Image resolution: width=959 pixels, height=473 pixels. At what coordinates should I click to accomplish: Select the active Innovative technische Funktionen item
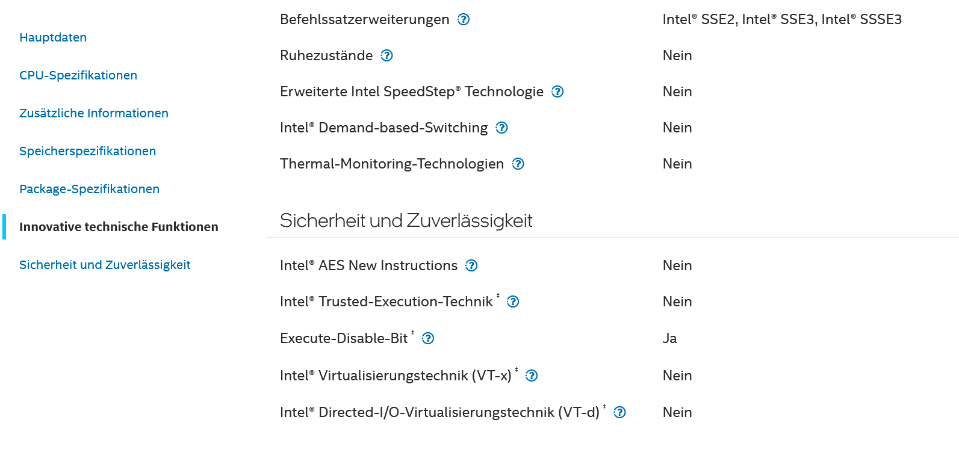coord(119,227)
